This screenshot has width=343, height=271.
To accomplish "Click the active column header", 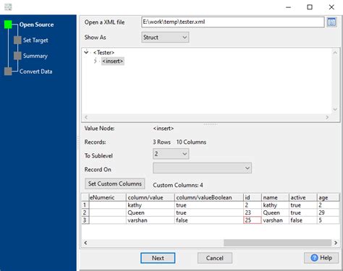I will (x=303, y=197).
